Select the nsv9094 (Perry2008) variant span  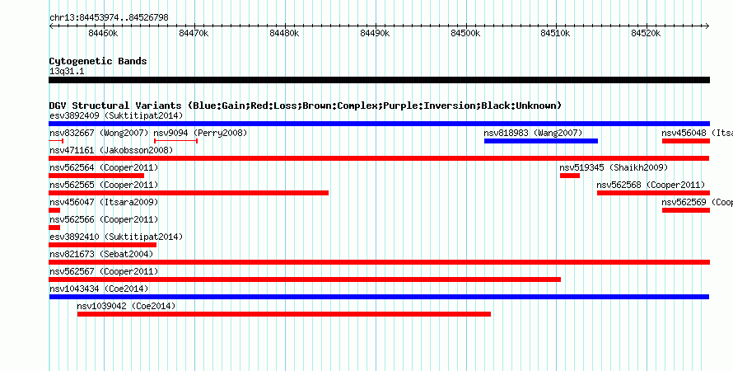tap(175, 141)
